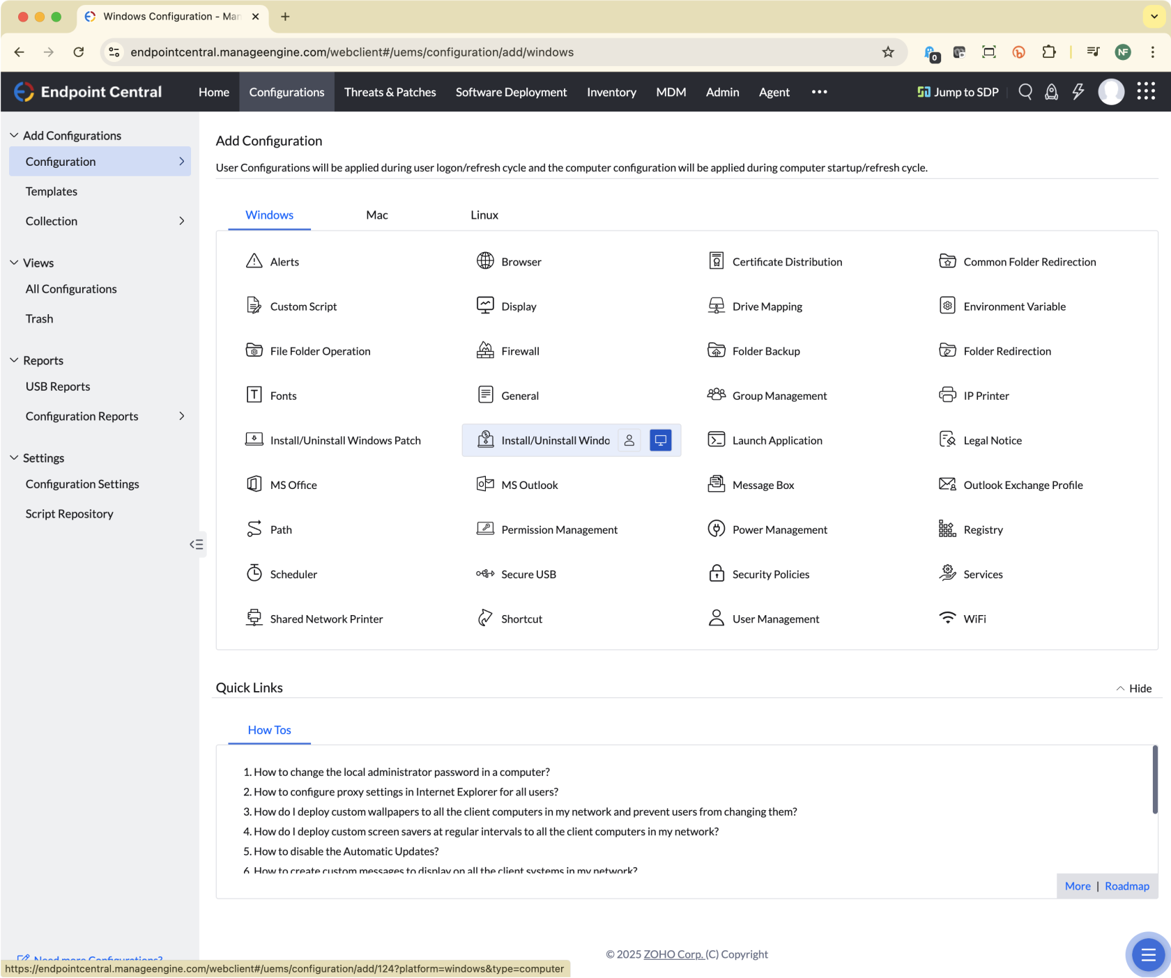The width and height of the screenshot is (1171, 978).
Task: Open the floating blue menu button
Action: (1148, 954)
